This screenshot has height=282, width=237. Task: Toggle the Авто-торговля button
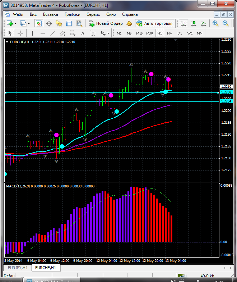[154, 23]
